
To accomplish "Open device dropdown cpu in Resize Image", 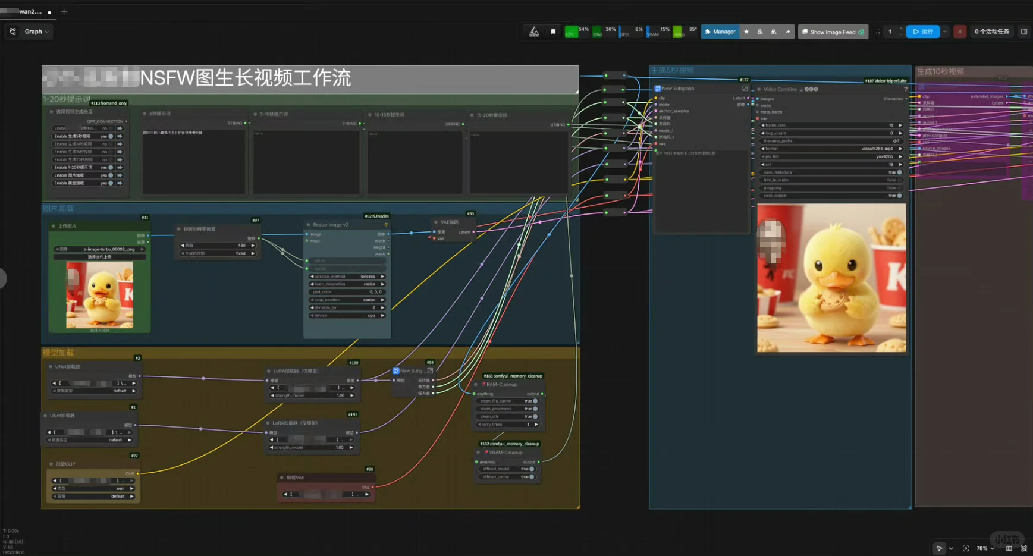I will [x=347, y=316].
